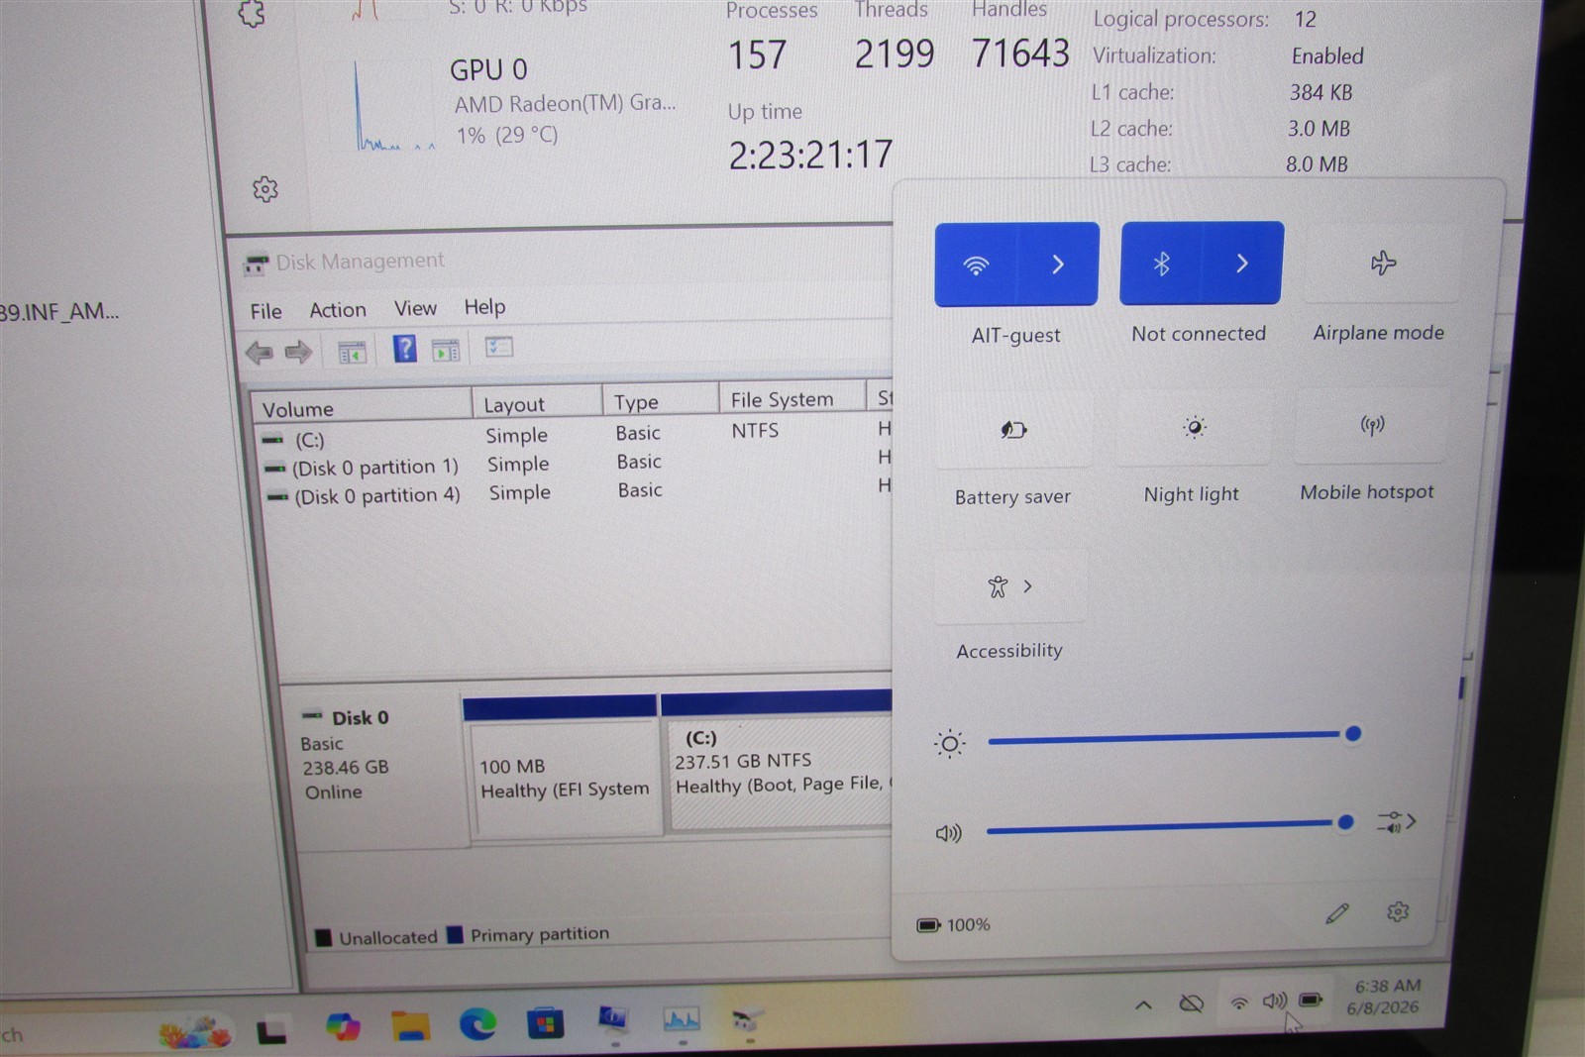The image size is (1585, 1057).
Task: Open Settings via quick panel gear icon
Action: pyautogui.click(x=1397, y=911)
